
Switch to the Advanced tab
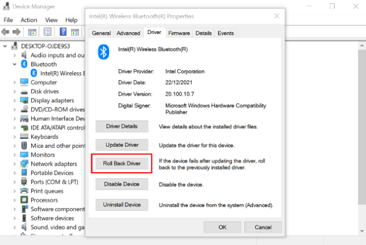[x=128, y=33]
